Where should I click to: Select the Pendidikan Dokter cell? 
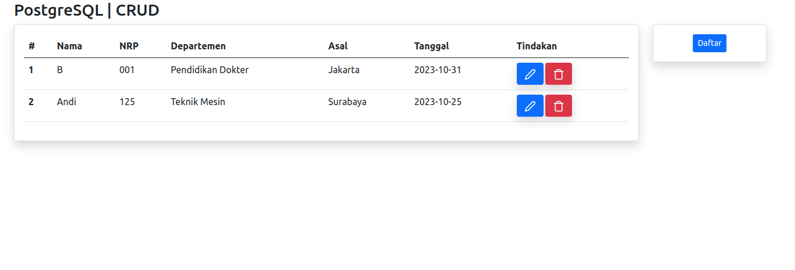point(210,70)
